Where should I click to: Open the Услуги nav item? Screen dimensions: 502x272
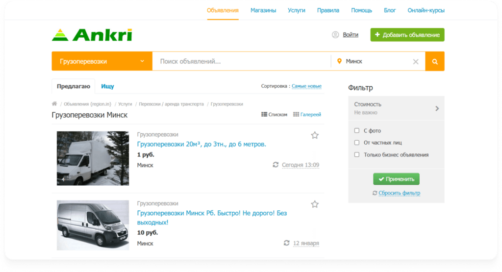tap(297, 10)
